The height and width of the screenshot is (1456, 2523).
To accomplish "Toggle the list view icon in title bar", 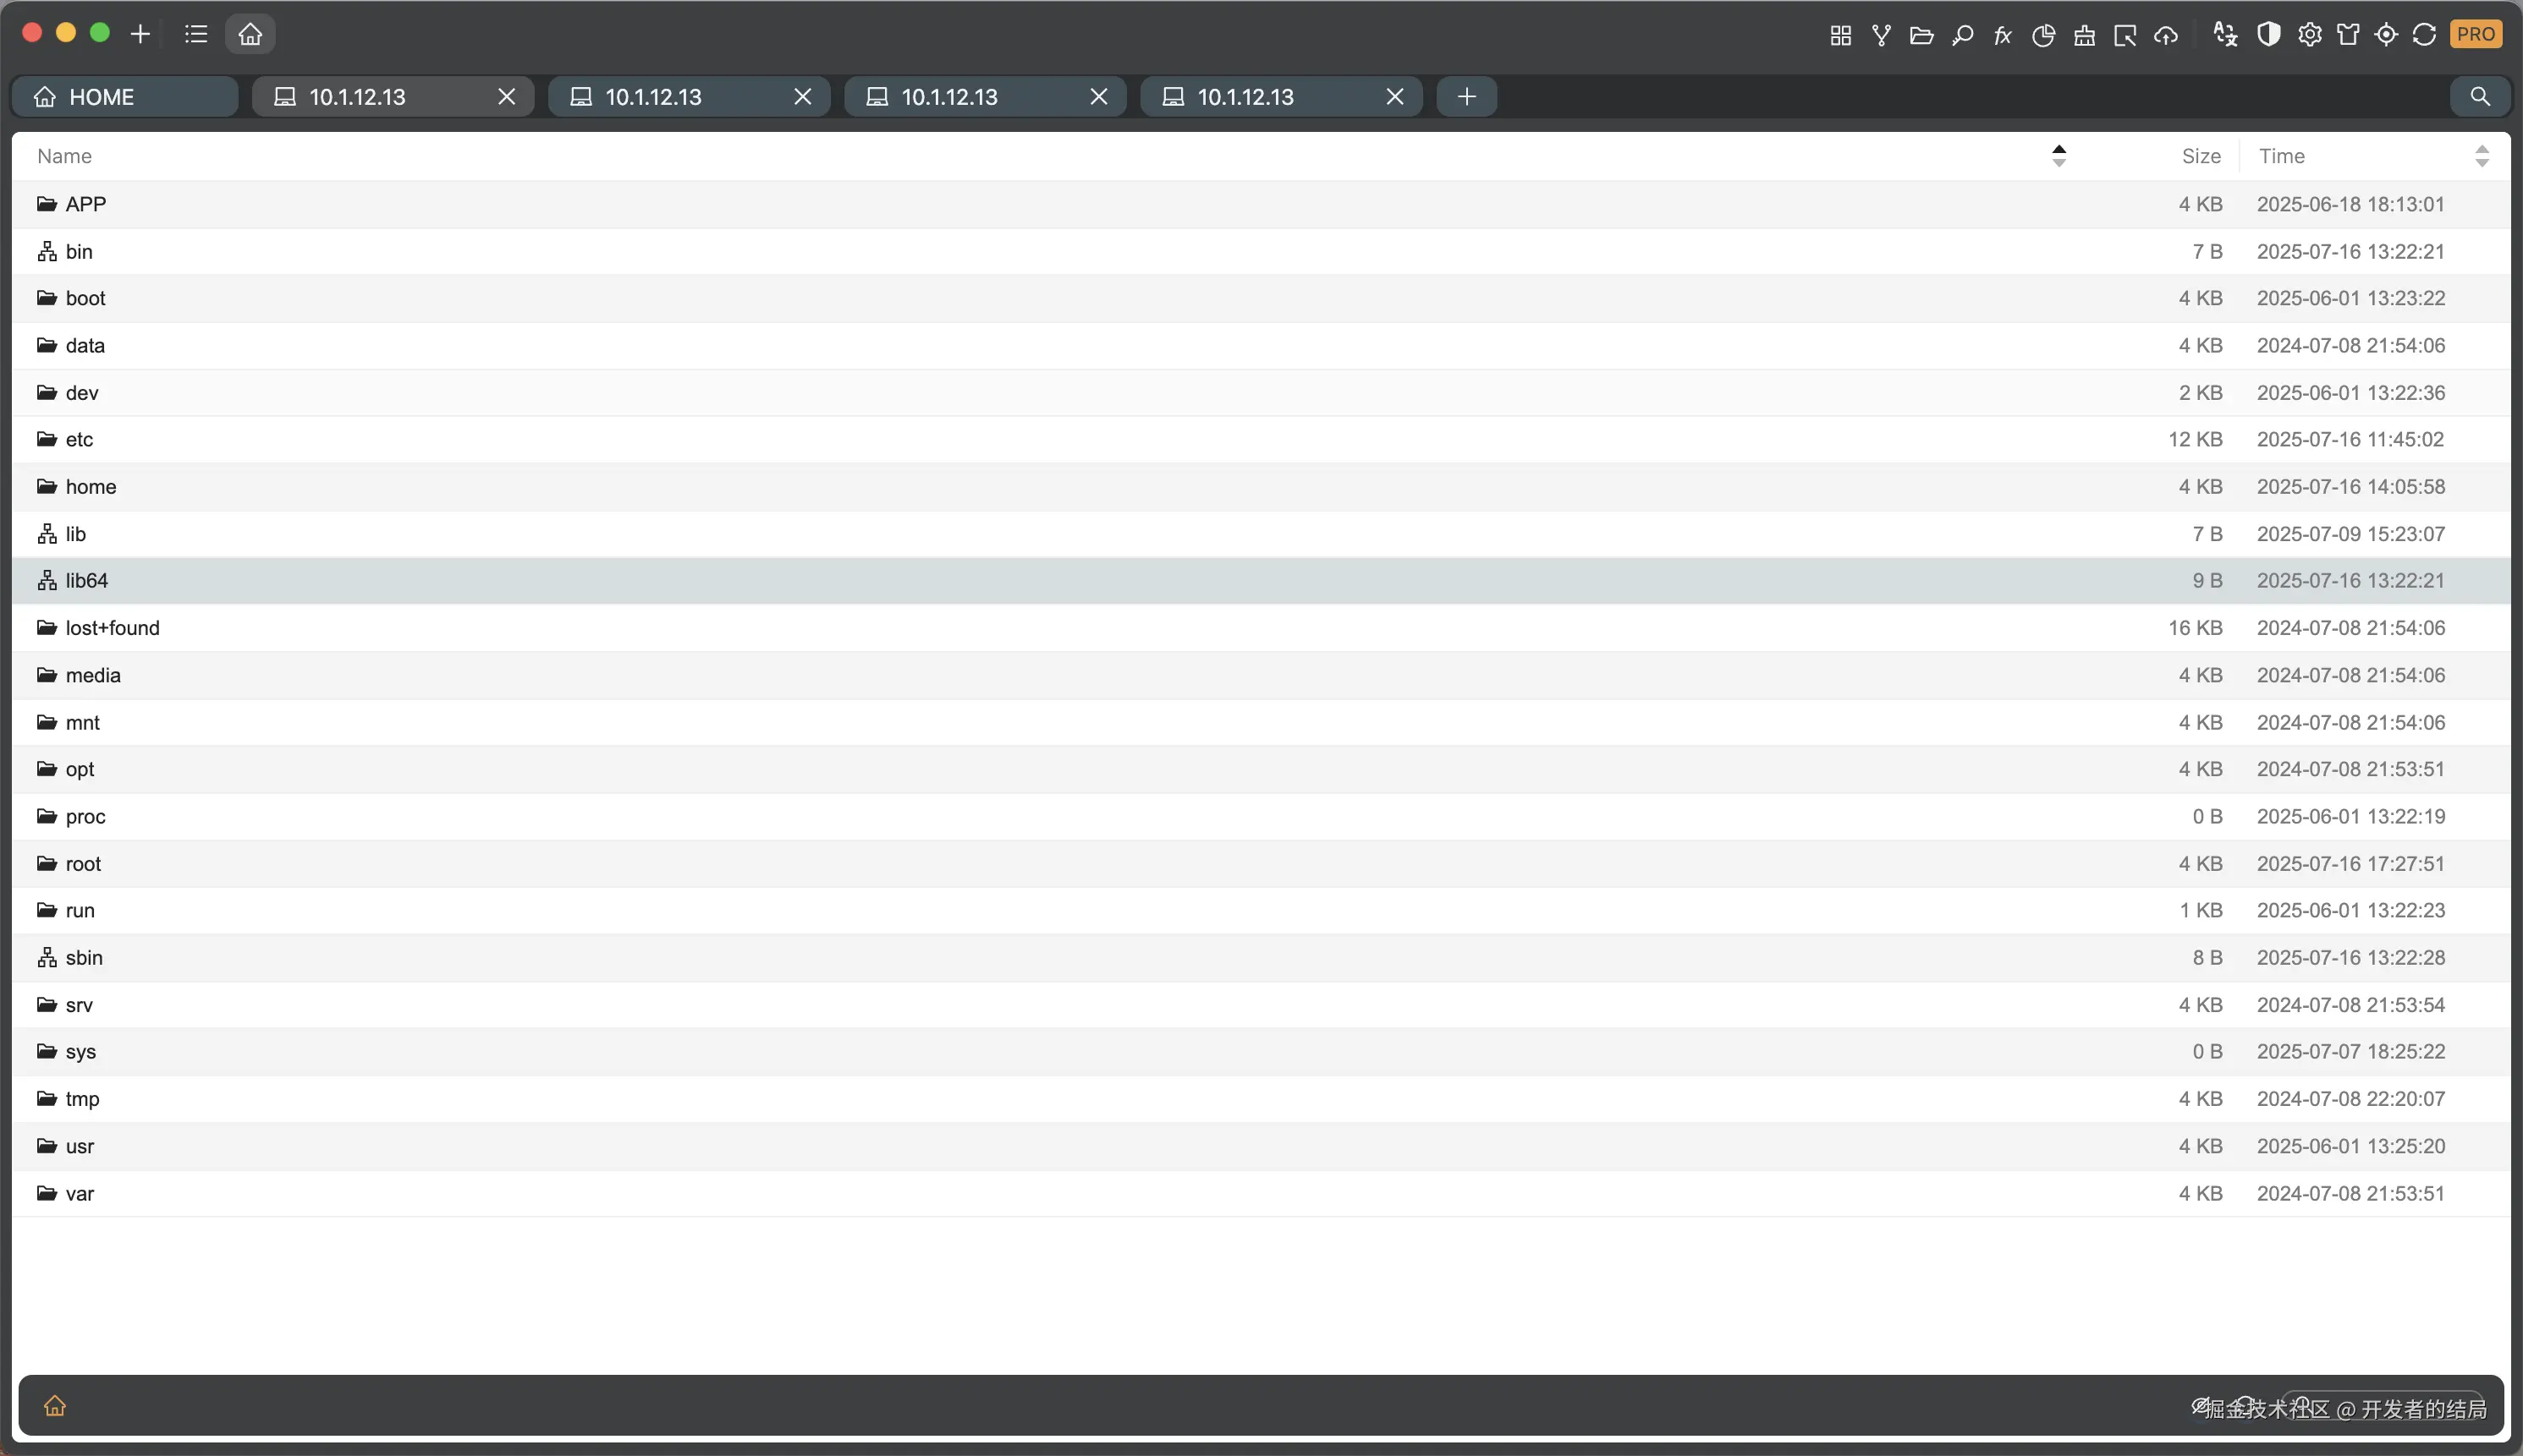I will (x=196, y=34).
